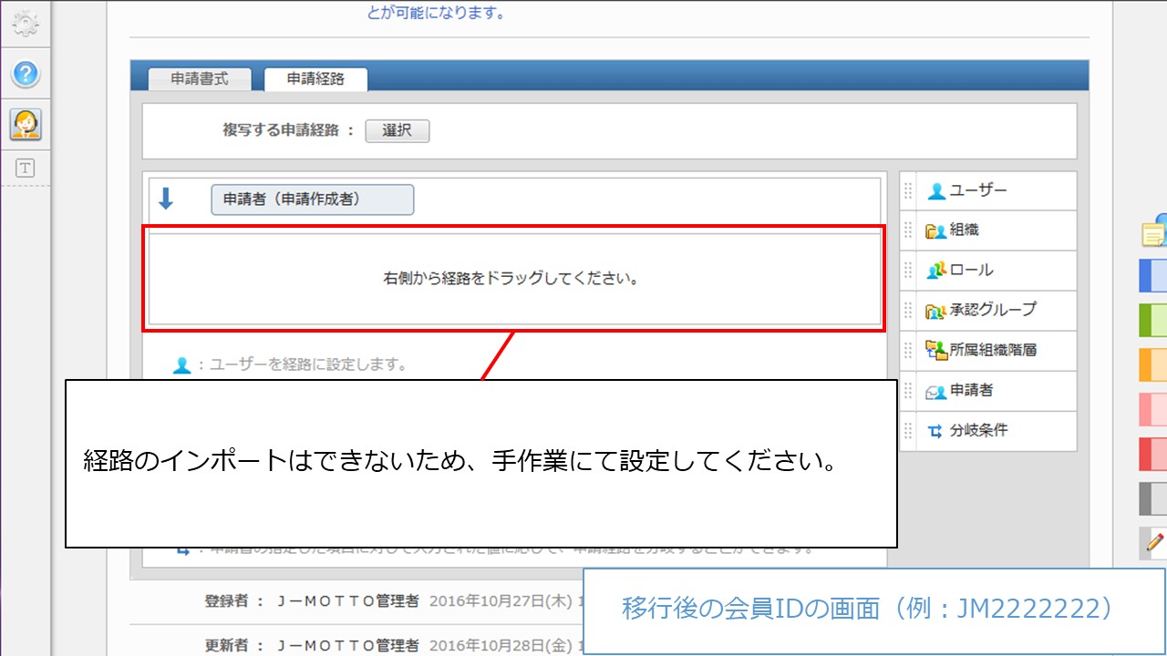Click the 選択 button for 複写する申請経路
The image size is (1167, 656).
(398, 130)
